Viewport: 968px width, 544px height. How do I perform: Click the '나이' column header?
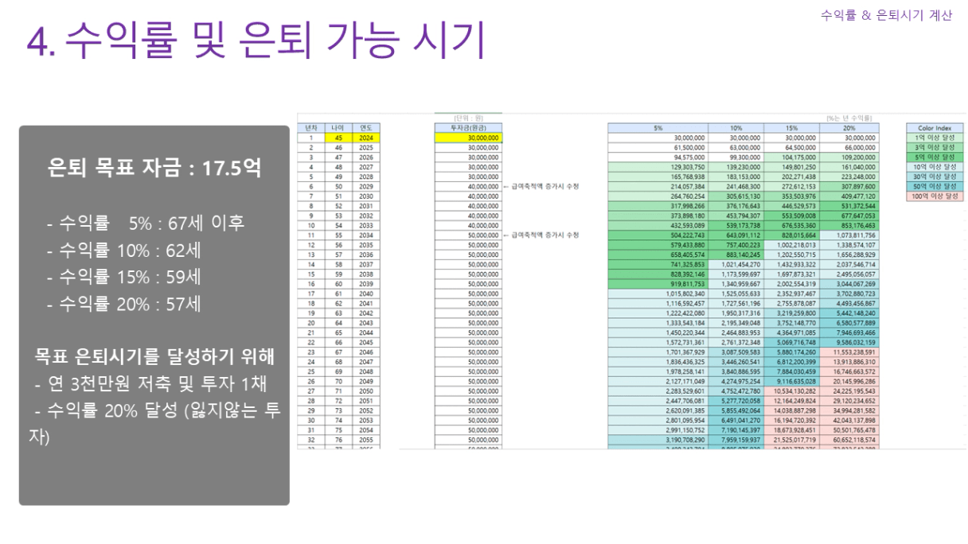click(x=337, y=127)
